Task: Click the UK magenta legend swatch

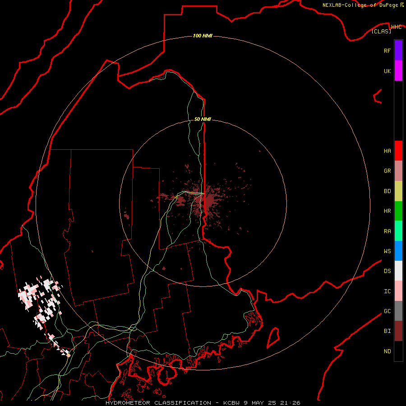Action: click(398, 71)
